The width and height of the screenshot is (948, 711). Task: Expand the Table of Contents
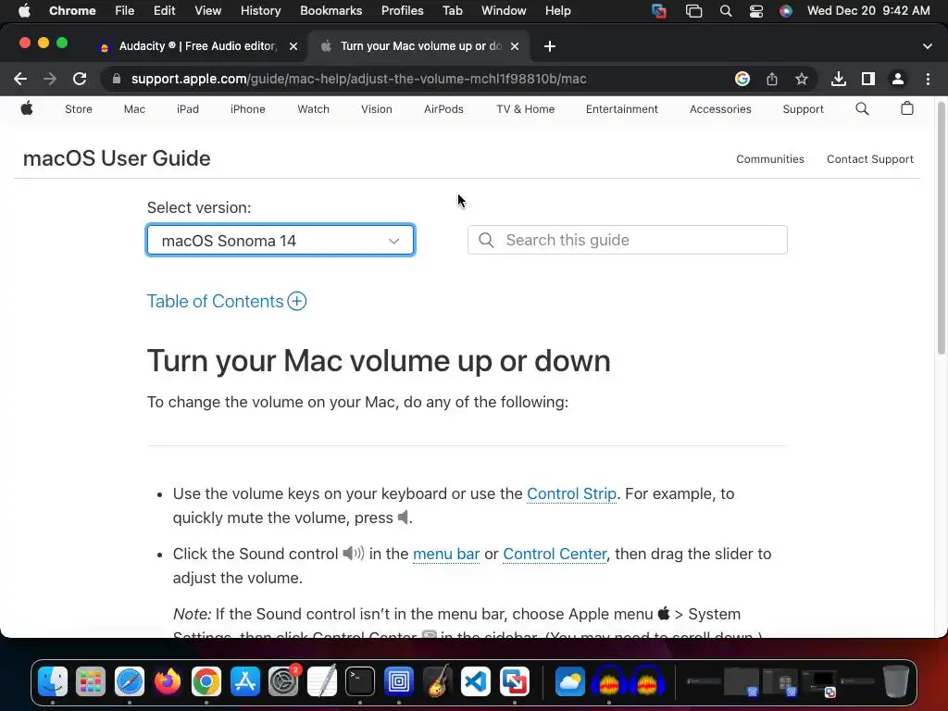(226, 301)
